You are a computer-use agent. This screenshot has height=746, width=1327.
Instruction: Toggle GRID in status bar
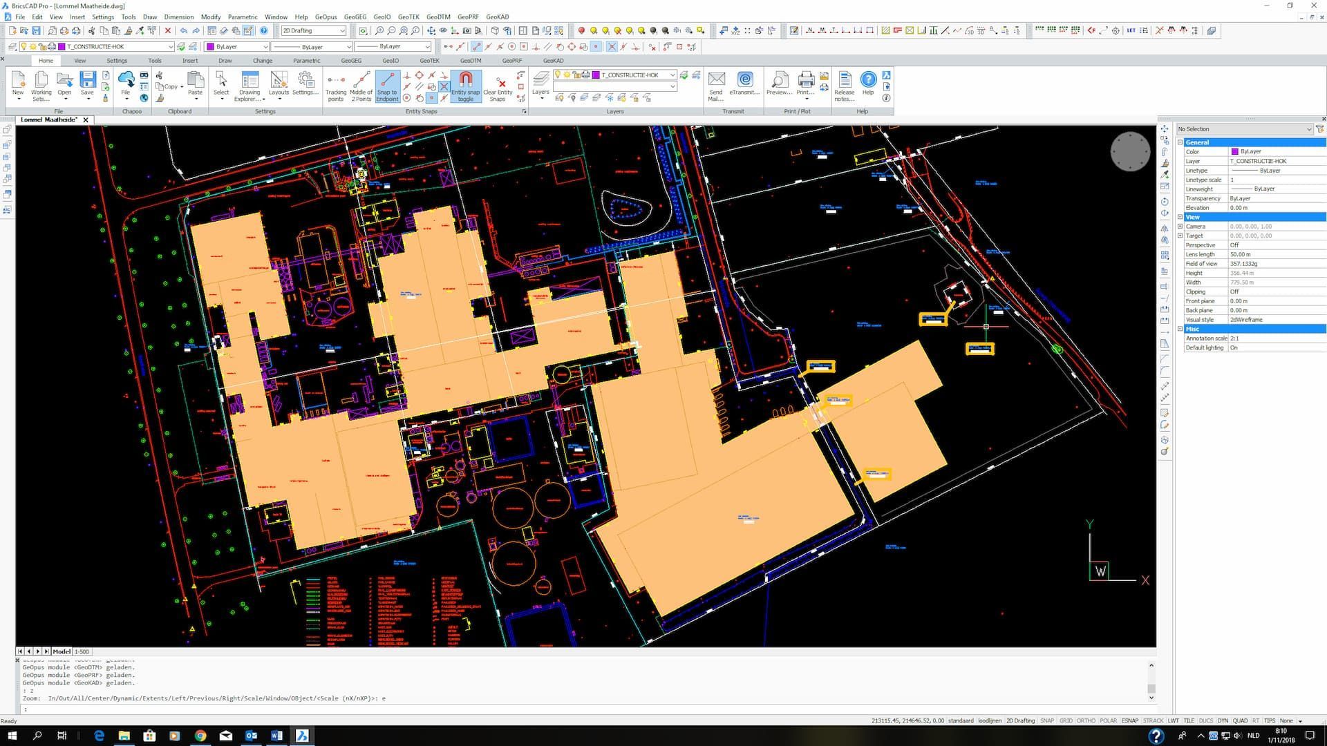(x=1066, y=720)
